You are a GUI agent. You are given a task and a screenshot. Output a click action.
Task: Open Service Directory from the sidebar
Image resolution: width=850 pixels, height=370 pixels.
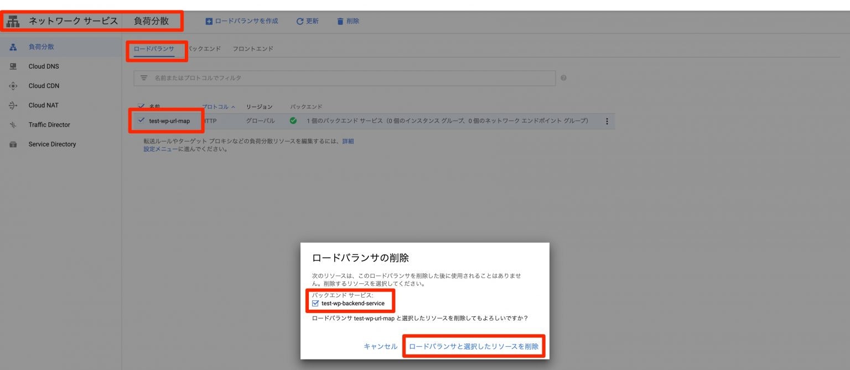pos(52,144)
